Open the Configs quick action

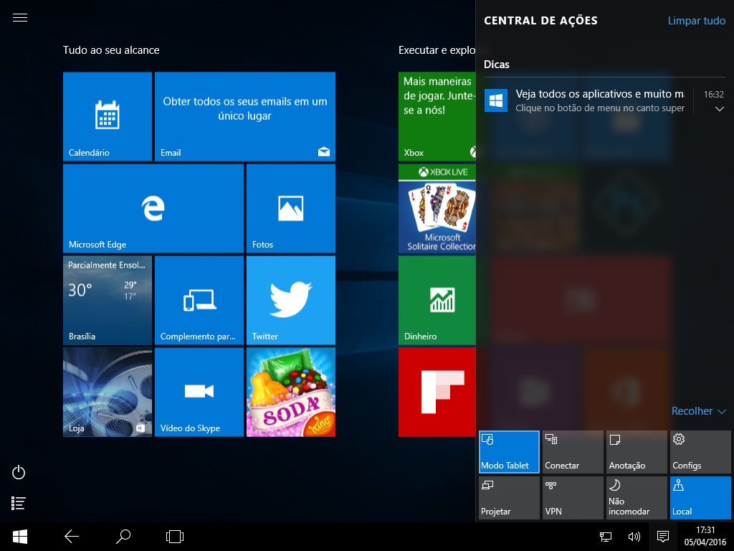point(700,452)
